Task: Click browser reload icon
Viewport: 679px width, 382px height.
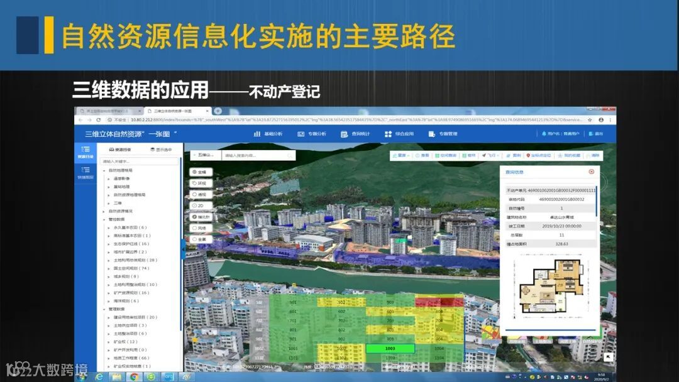Action: [x=98, y=120]
